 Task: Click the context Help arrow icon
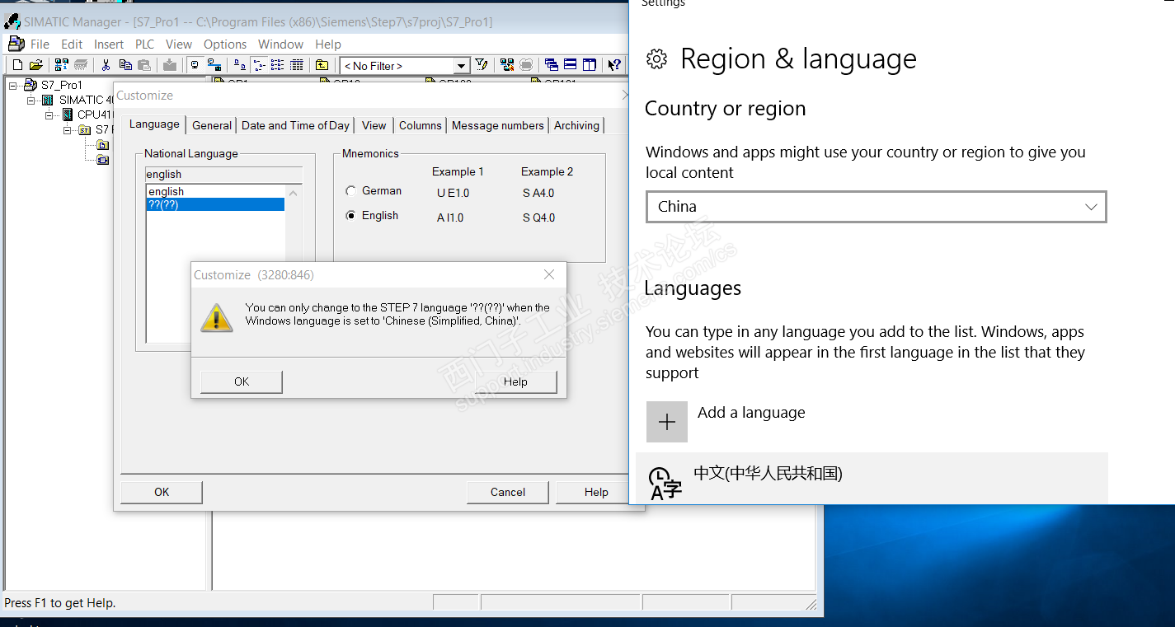coord(614,65)
